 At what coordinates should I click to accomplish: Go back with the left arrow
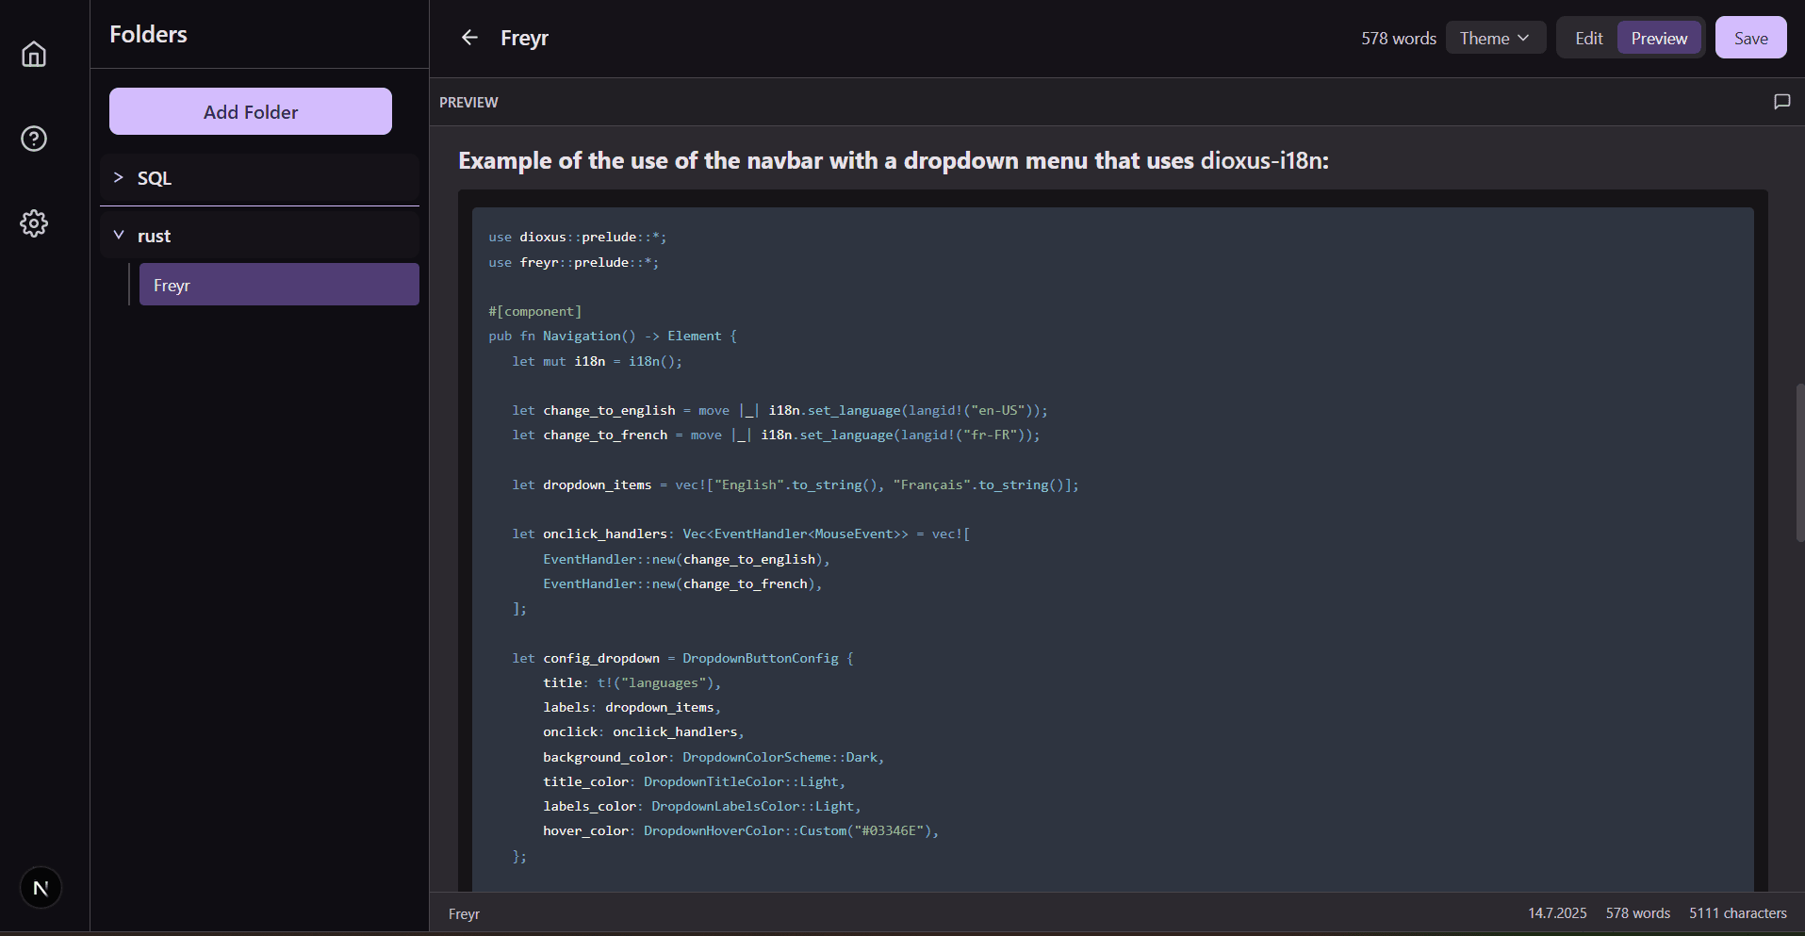[469, 38]
